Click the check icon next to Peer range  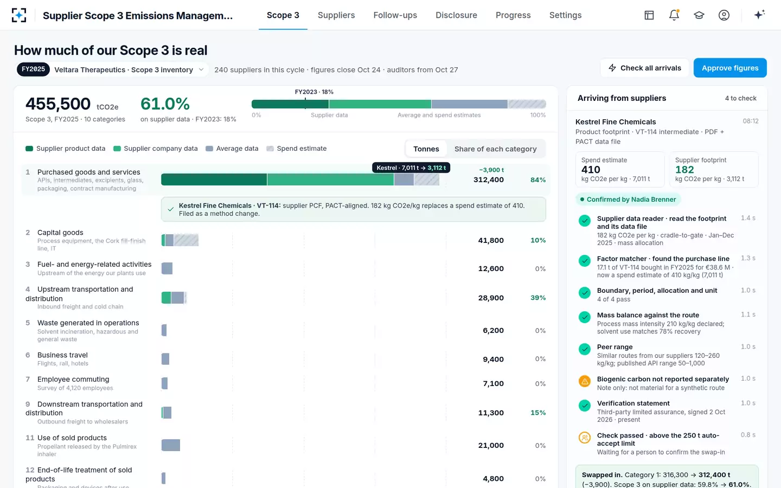coord(585,349)
